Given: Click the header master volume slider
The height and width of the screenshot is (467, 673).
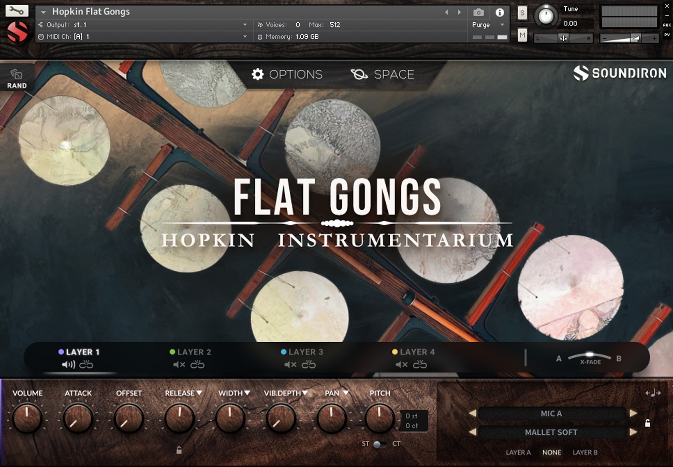Looking at the screenshot, I should point(629,38).
